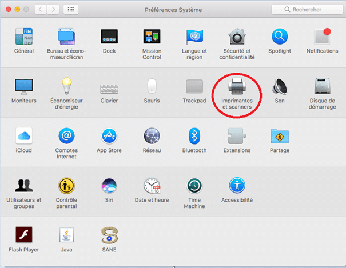
Task: Open the SANE preference pane
Action: (x=109, y=235)
